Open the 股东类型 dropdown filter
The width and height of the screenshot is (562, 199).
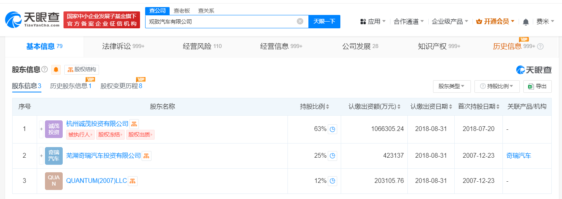(452, 86)
